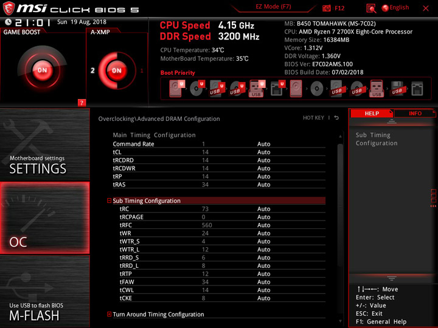Screen dimensions: 438x328
Task: Change the tRCDRD Auto value
Action: coord(263,160)
